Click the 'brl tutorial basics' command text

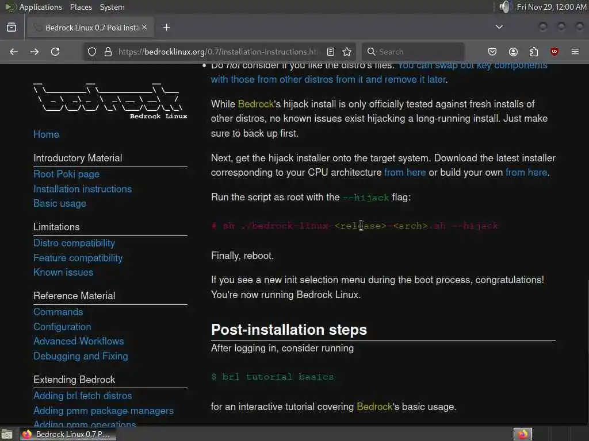coord(278,377)
